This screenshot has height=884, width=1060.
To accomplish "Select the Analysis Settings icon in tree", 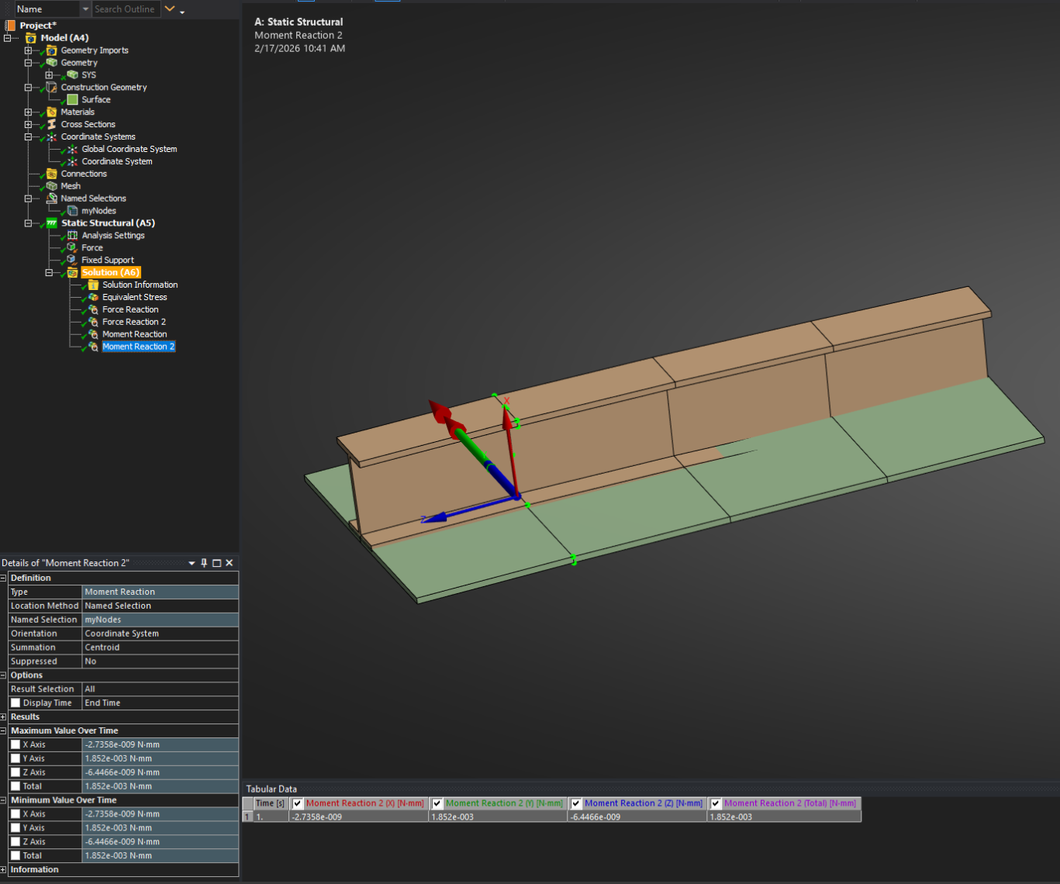I will click(x=72, y=235).
